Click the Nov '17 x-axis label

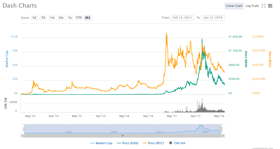[x=196, y=116]
